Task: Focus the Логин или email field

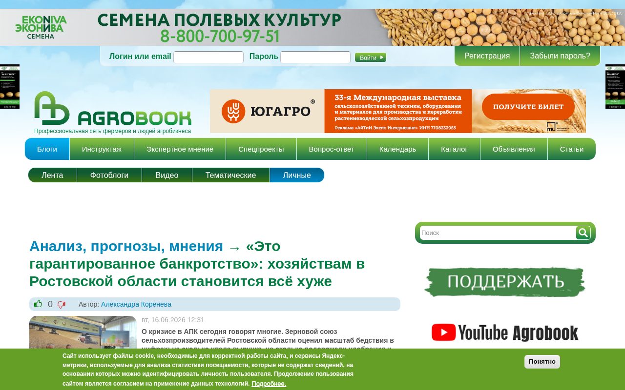Action: click(x=208, y=58)
